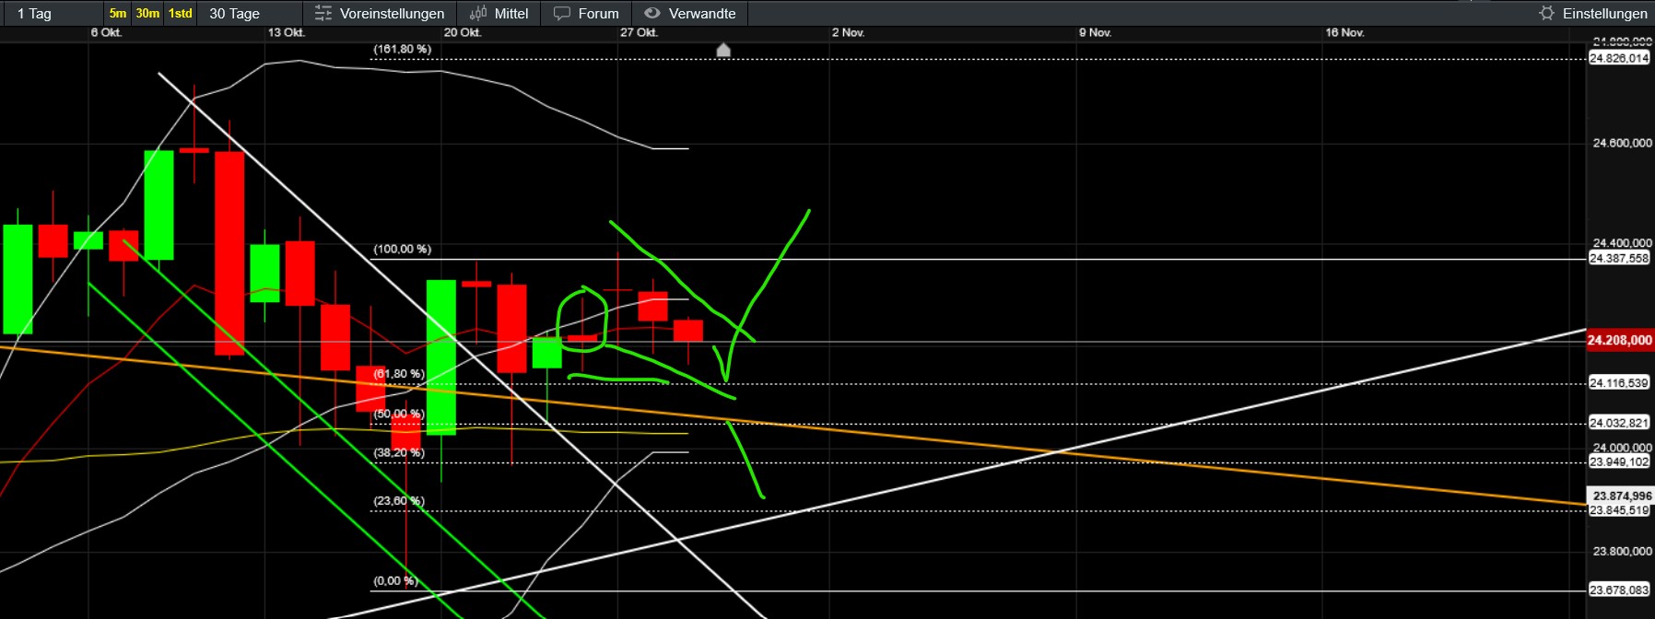Screen dimensions: 1655x619
Task: Select the (23,60 %) Fibonacci label
Action: 399,500
